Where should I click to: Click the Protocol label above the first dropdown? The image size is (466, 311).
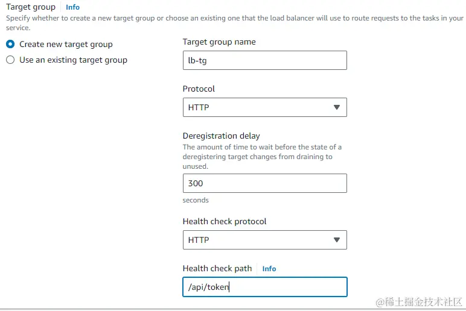[199, 89]
